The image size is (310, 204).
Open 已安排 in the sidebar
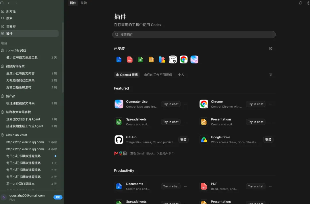tap(29, 26)
